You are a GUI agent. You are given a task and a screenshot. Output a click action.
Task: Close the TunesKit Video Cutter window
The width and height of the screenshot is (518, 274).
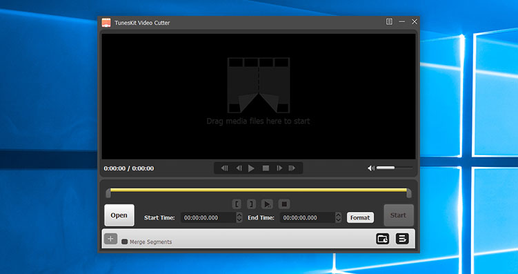click(415, 22)
